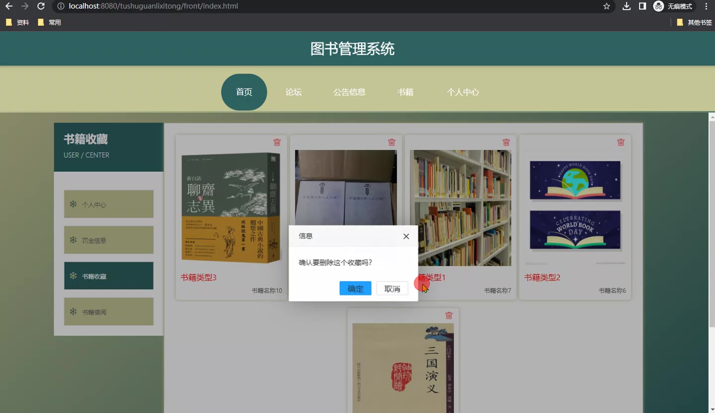The height and width of the screenshot is (413, 715).
Task: Click the 书籍名称6 title text
Action: [x=612, y=290]
